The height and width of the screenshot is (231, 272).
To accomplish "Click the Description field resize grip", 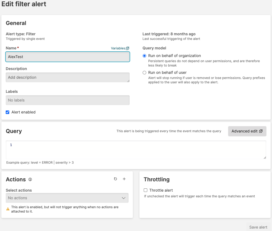I will (x=128, y=81).
